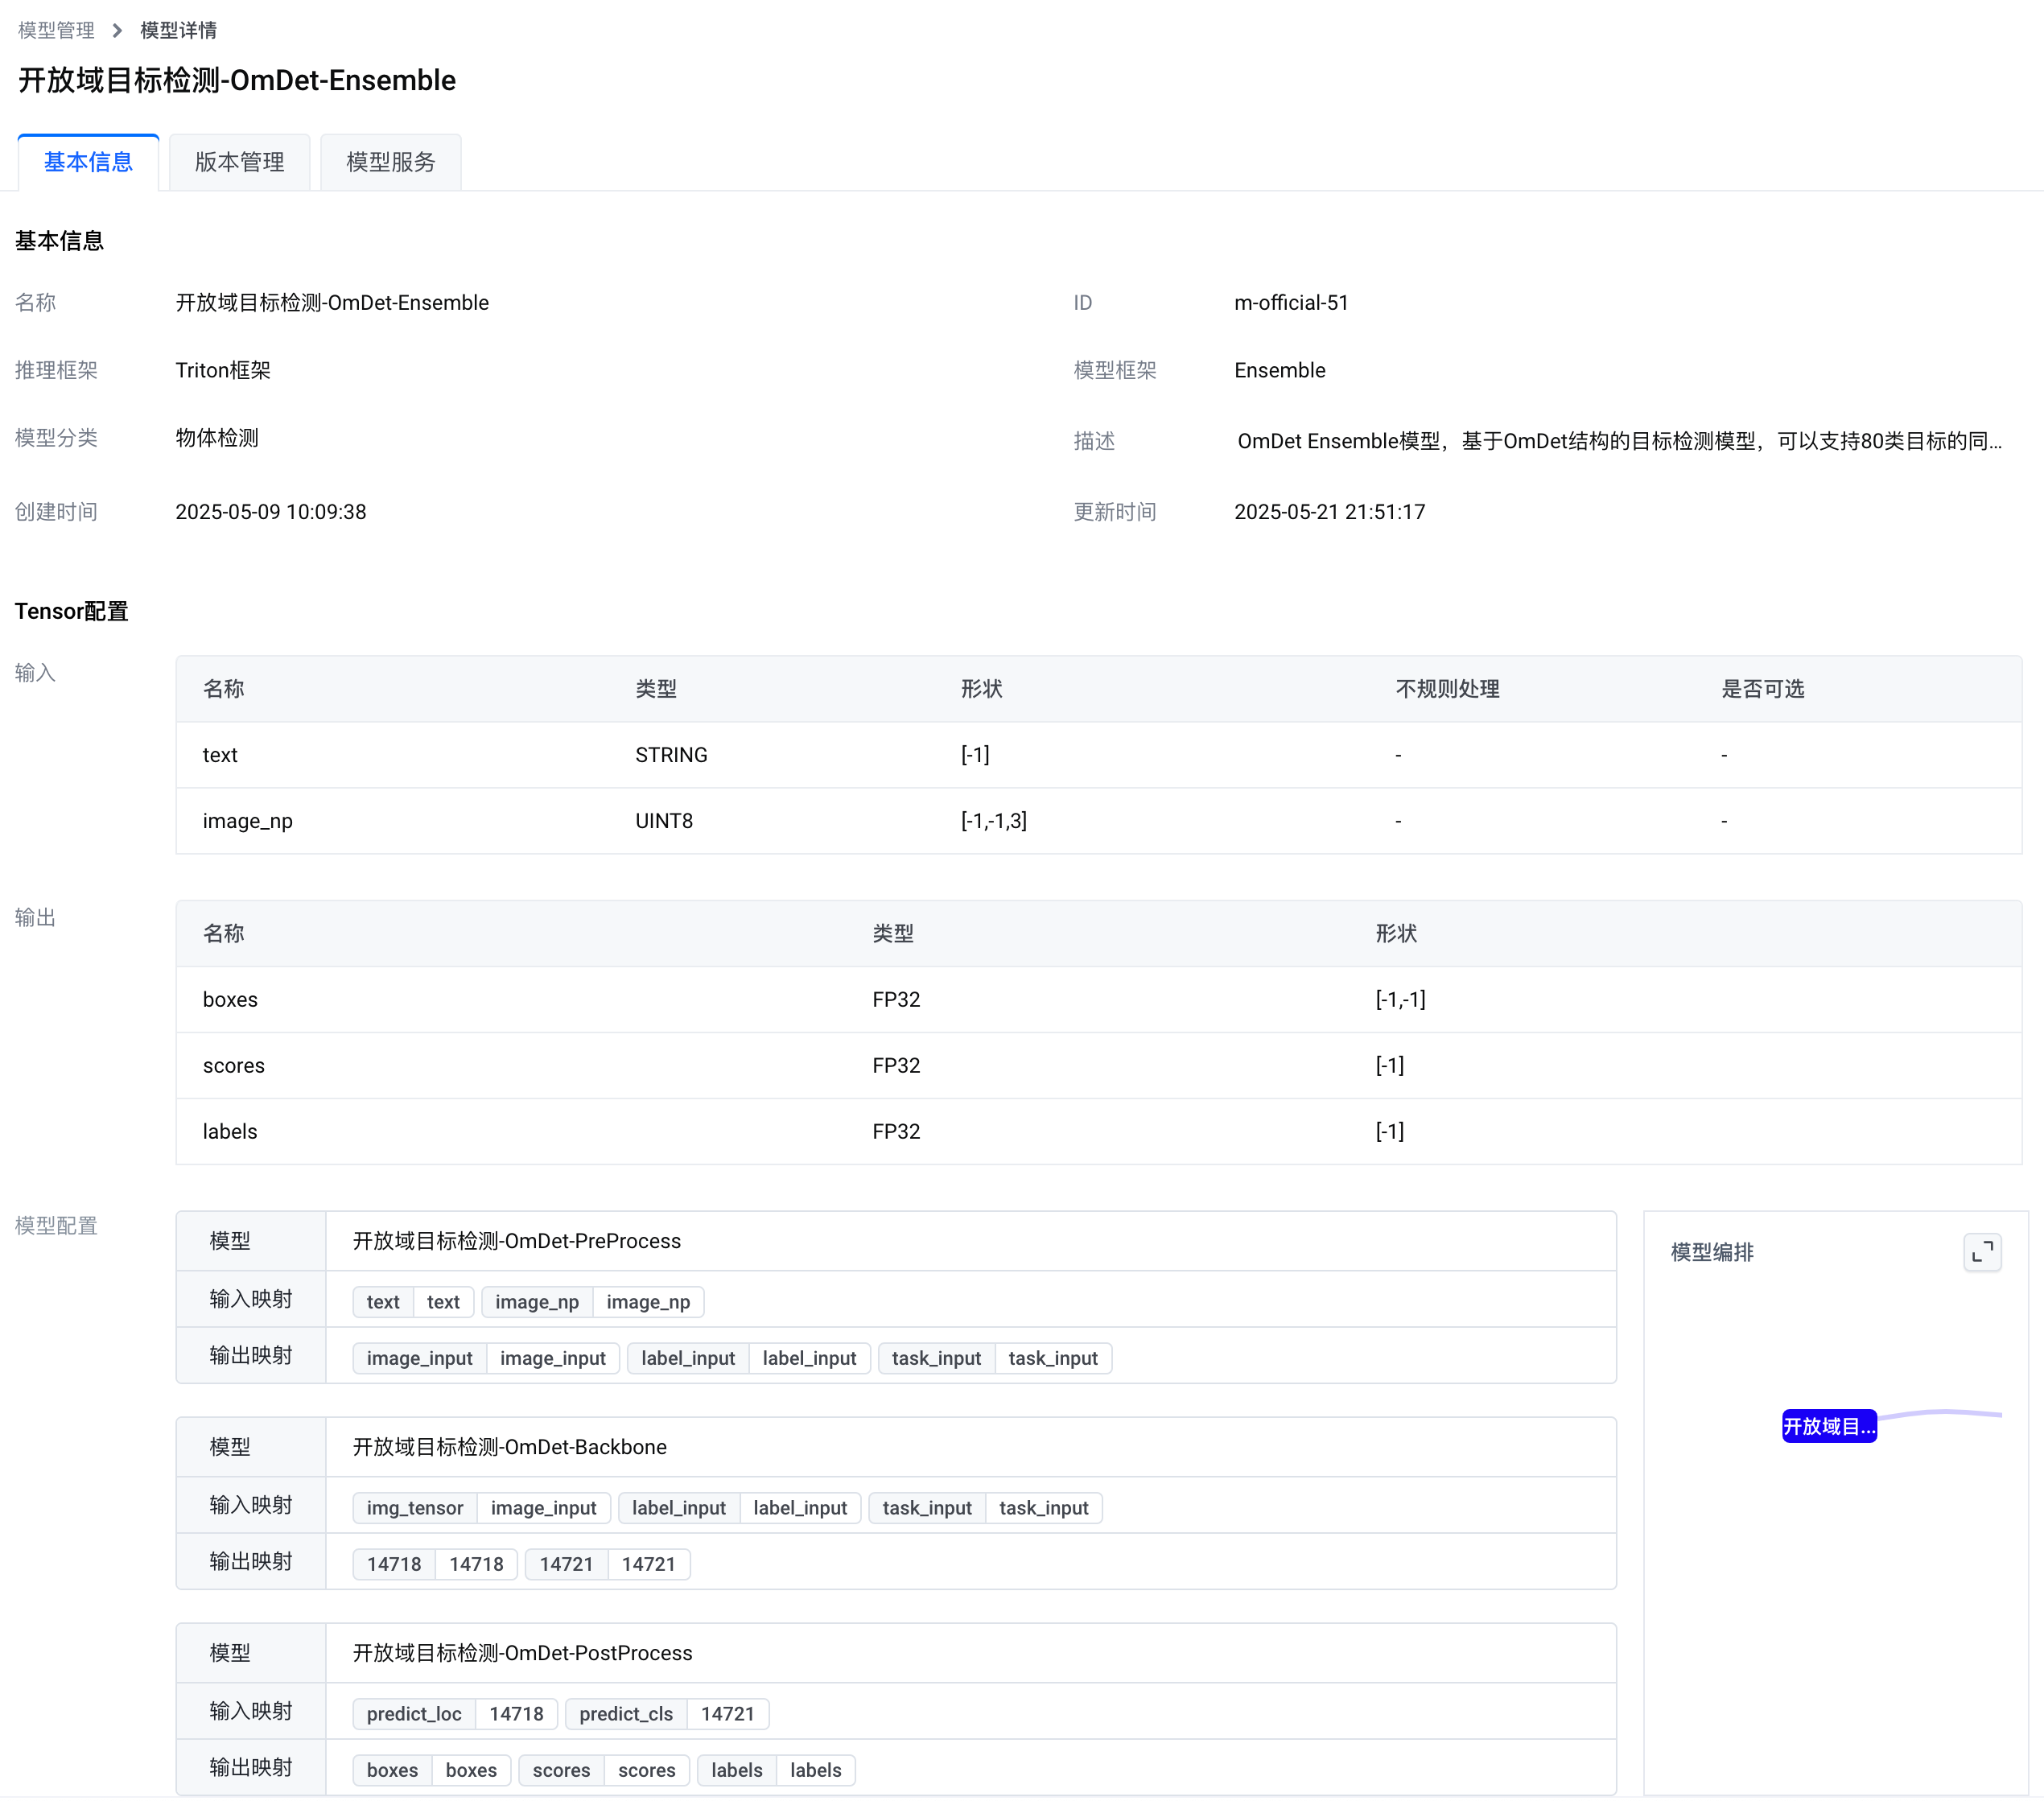2044x1801 pixels.
Task: Select the ID value m-official-51
Action: pos(1291,303)
